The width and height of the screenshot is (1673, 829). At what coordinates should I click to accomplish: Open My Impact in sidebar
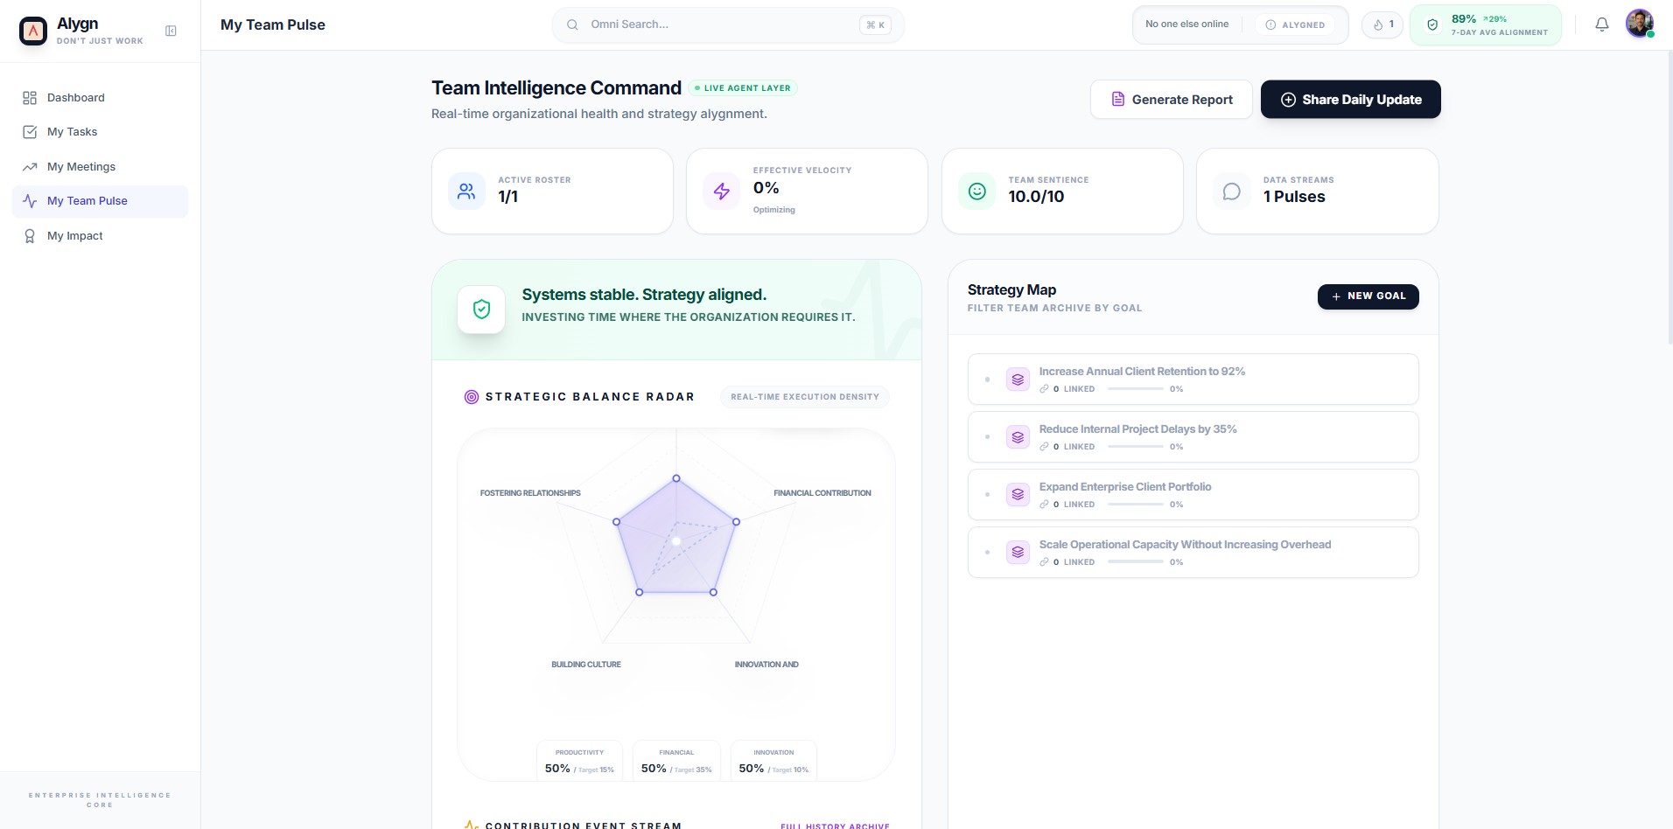[x=100, y=236]
